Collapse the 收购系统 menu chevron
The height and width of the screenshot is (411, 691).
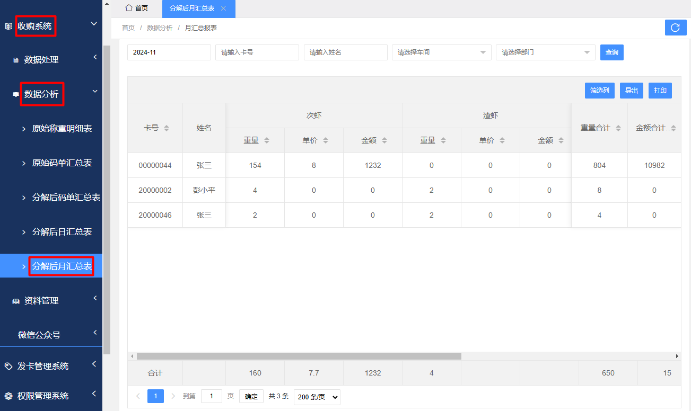pos(94,24)
